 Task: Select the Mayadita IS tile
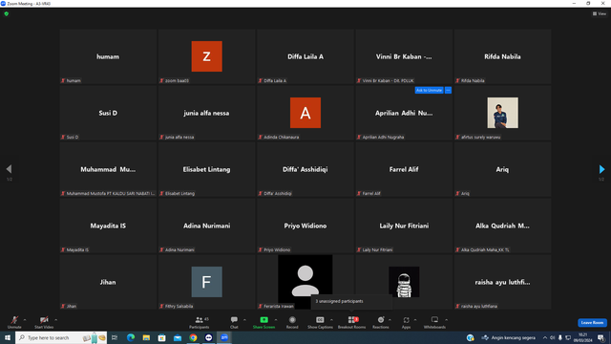point(108,226)
